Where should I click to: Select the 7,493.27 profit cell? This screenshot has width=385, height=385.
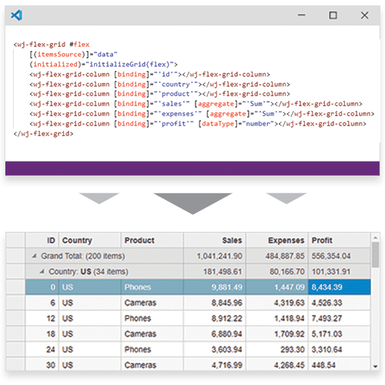340,318
